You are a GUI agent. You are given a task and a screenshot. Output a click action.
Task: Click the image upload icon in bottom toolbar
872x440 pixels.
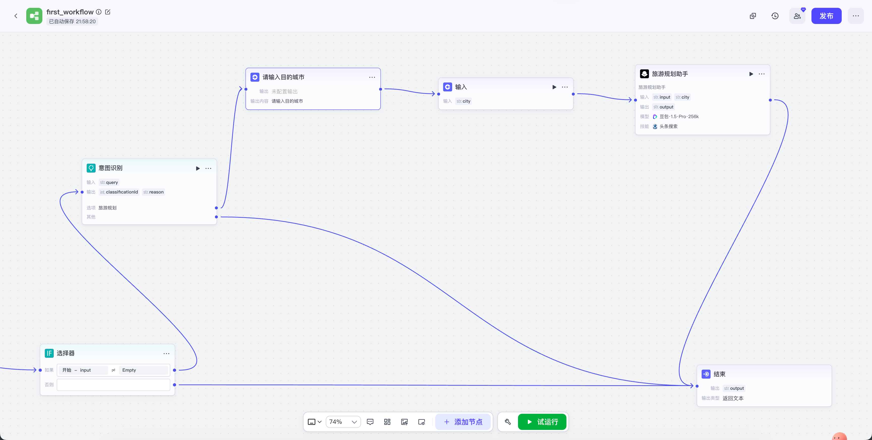click(x=404, y=422)
